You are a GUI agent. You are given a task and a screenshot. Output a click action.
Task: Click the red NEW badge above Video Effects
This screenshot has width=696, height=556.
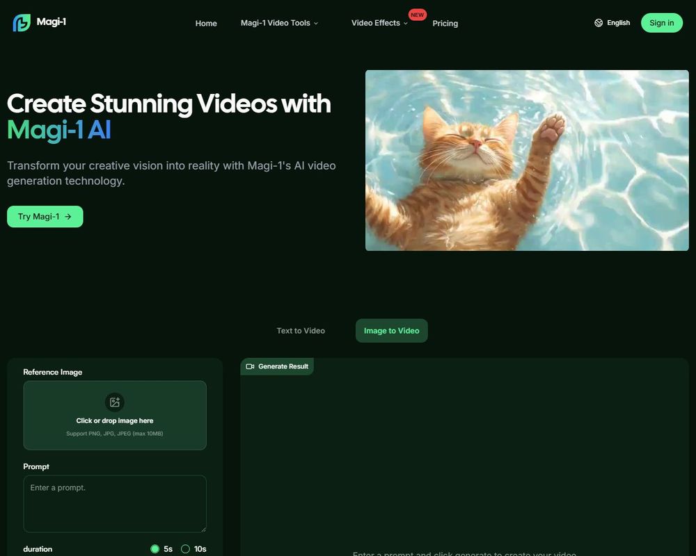[x=417, y=14]
